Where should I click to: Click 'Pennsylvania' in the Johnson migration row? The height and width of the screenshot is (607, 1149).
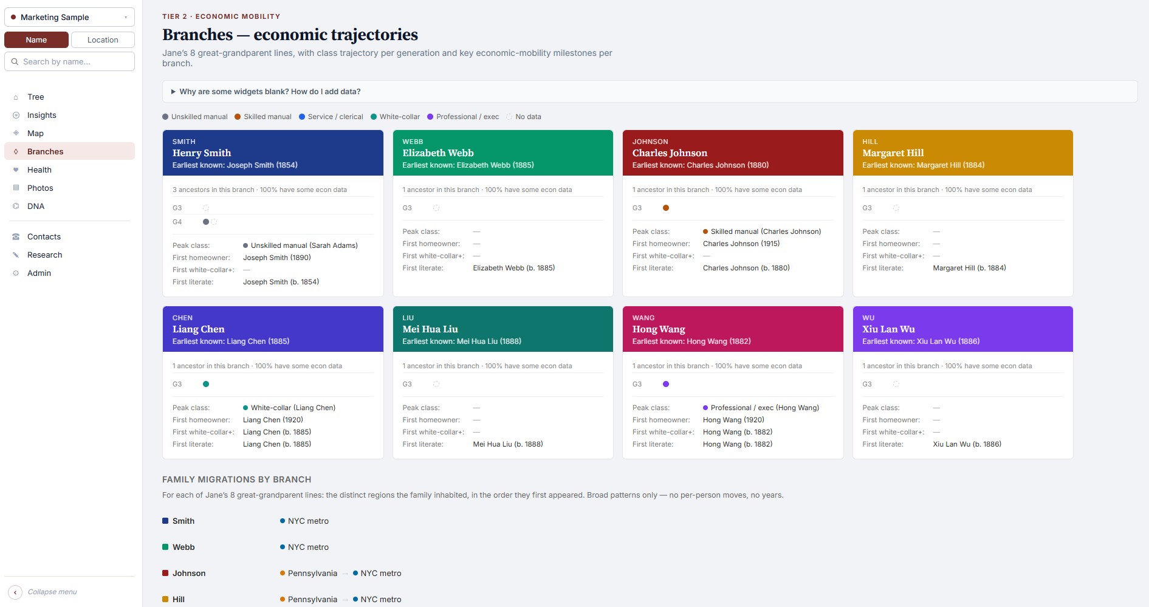pos(312,573)
